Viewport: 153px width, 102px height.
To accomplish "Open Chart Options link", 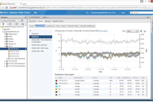I will click(103, 31).
